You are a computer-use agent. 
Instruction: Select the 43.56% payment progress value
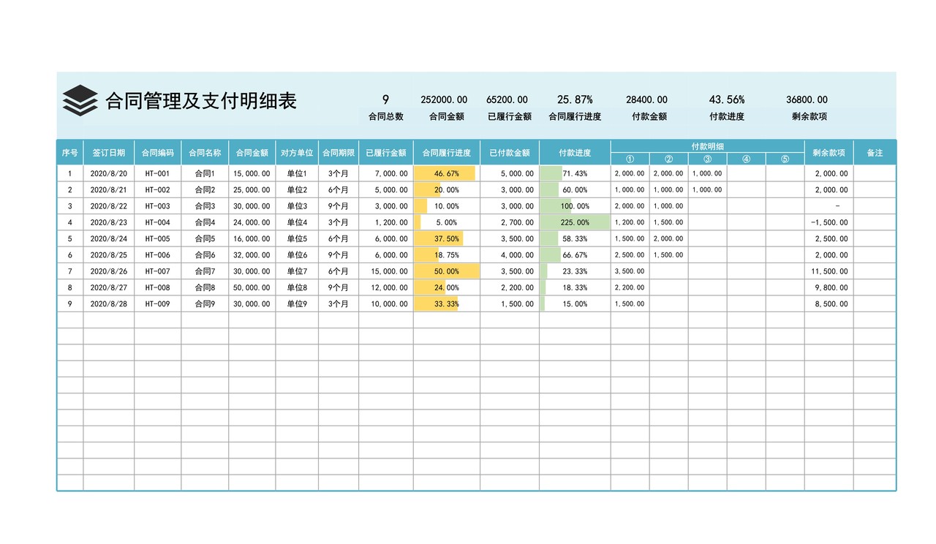pyautogui.click(x=727, y=100)
